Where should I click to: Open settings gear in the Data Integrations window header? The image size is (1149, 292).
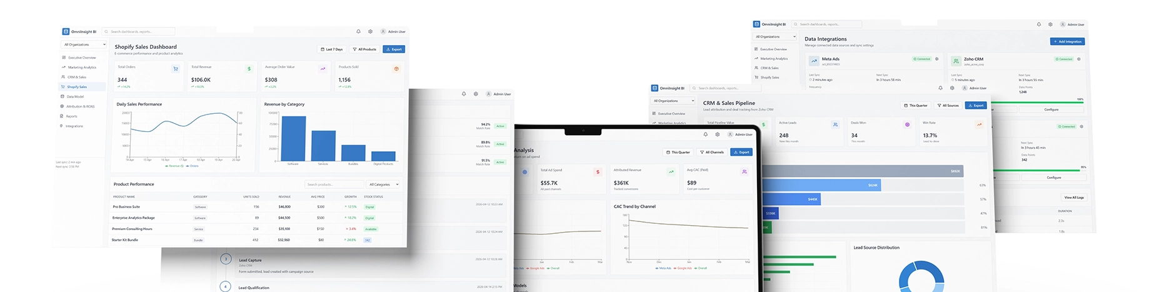point(1051,24)
